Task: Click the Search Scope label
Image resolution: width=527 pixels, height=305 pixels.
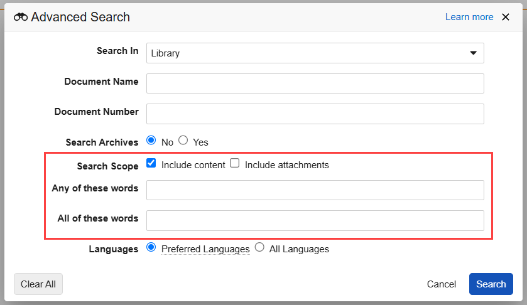Action: 107,166
